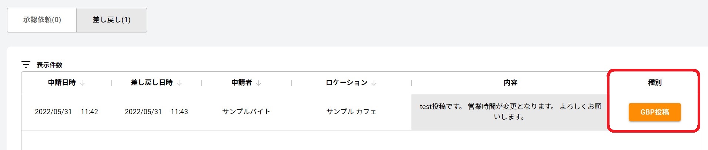Click the 申請者 column header label
Image resolution: width=708 pixels, height=150 pixels.
coord(241,83)
